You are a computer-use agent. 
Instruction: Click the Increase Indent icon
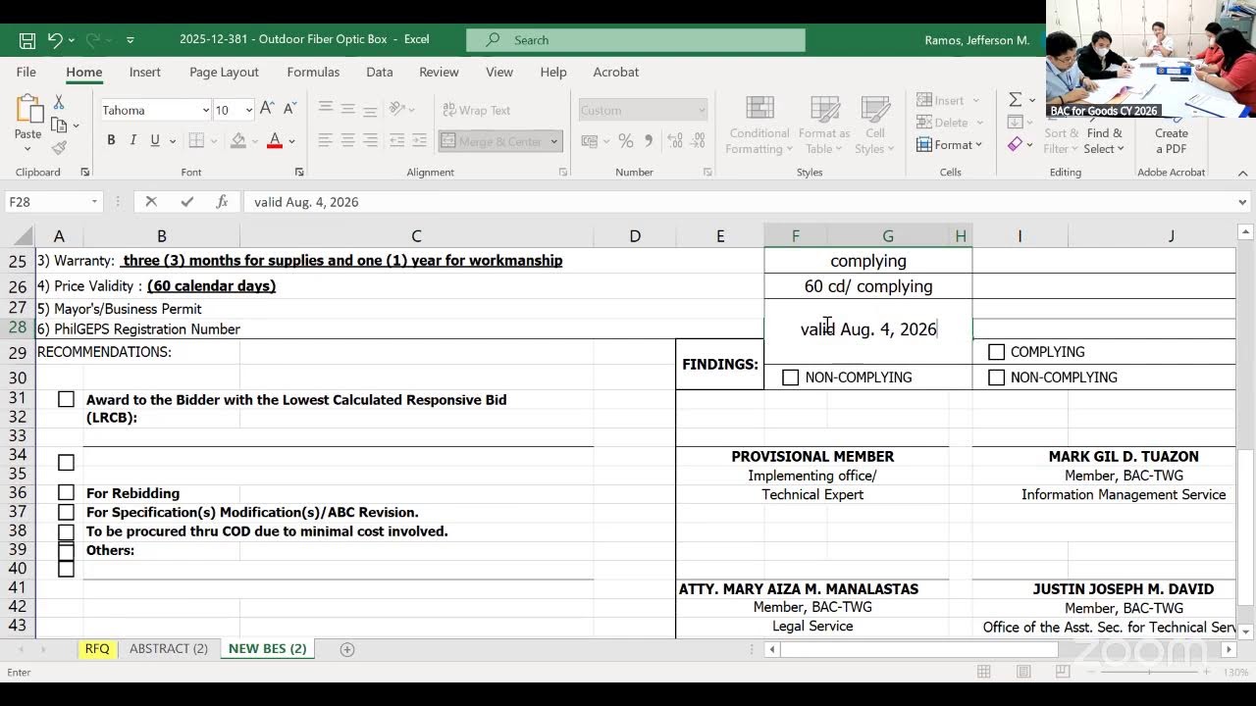(420, 141)
